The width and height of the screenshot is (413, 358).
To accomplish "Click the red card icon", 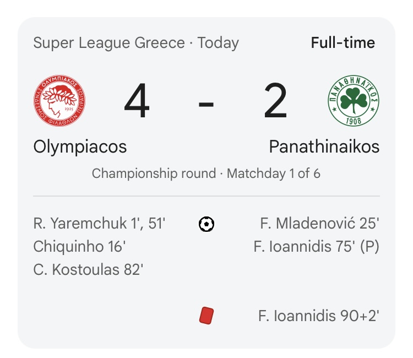I will pyautogui.click(x=206, y=316).
